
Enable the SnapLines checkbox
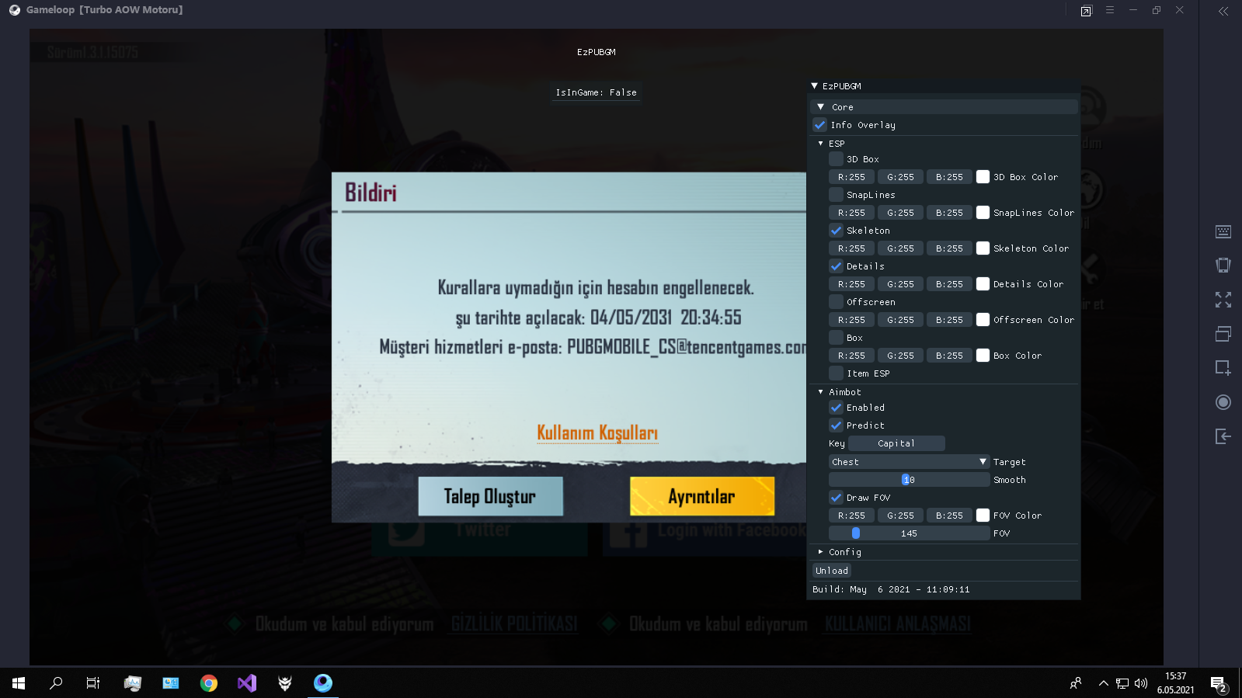coord(836,195)
